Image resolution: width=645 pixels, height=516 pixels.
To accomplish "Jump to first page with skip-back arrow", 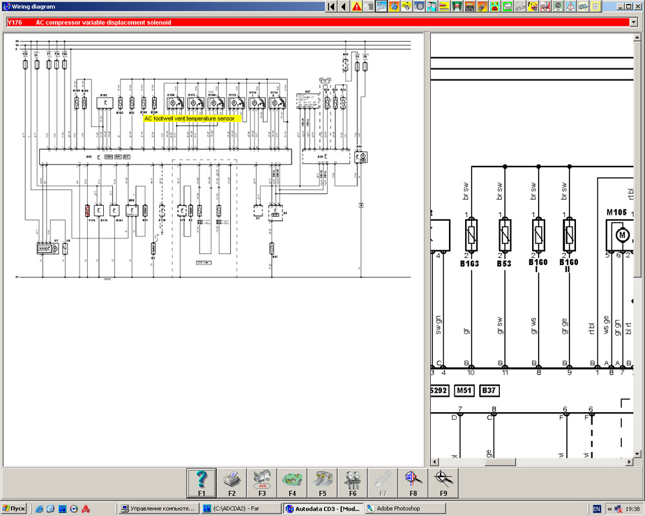I will click(x=331, y=6).
